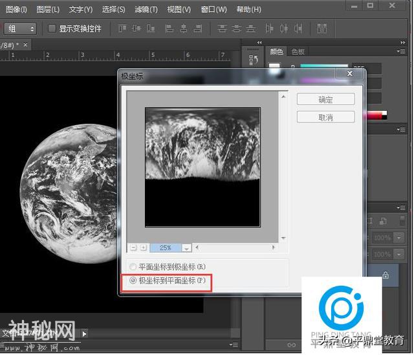Open the 文字(Y) menu
This screenshot has width=414, height=355.
pos(80,10)
